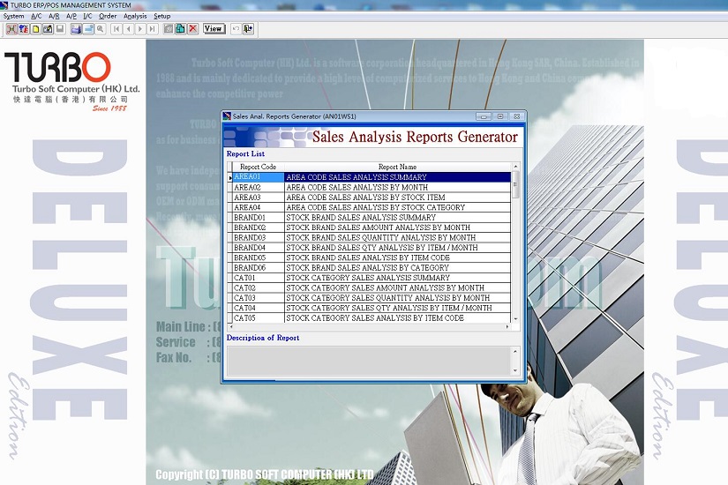The width and height of the screenshot is (728, 485).
Task: Select AREA CODE SALES ANALYSIS SUMMARY row
Action: pos(397,177)
